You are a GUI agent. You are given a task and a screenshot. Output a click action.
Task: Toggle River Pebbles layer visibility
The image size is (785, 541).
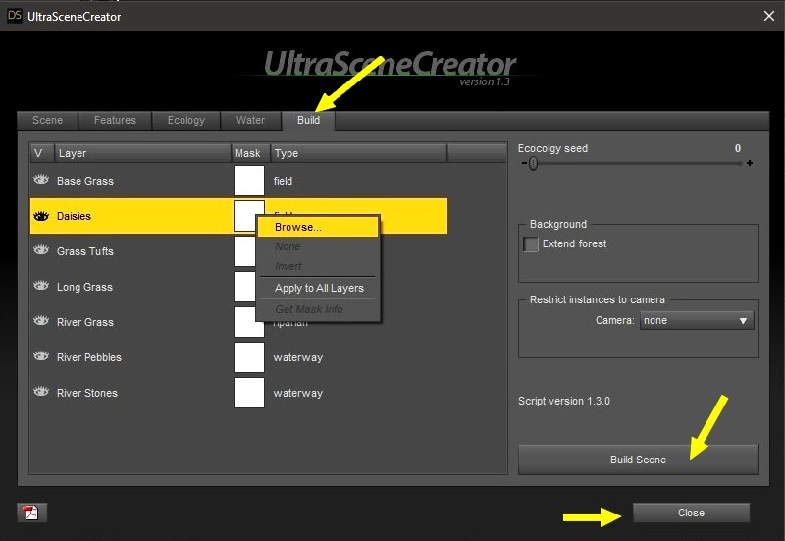click(41, 356)
